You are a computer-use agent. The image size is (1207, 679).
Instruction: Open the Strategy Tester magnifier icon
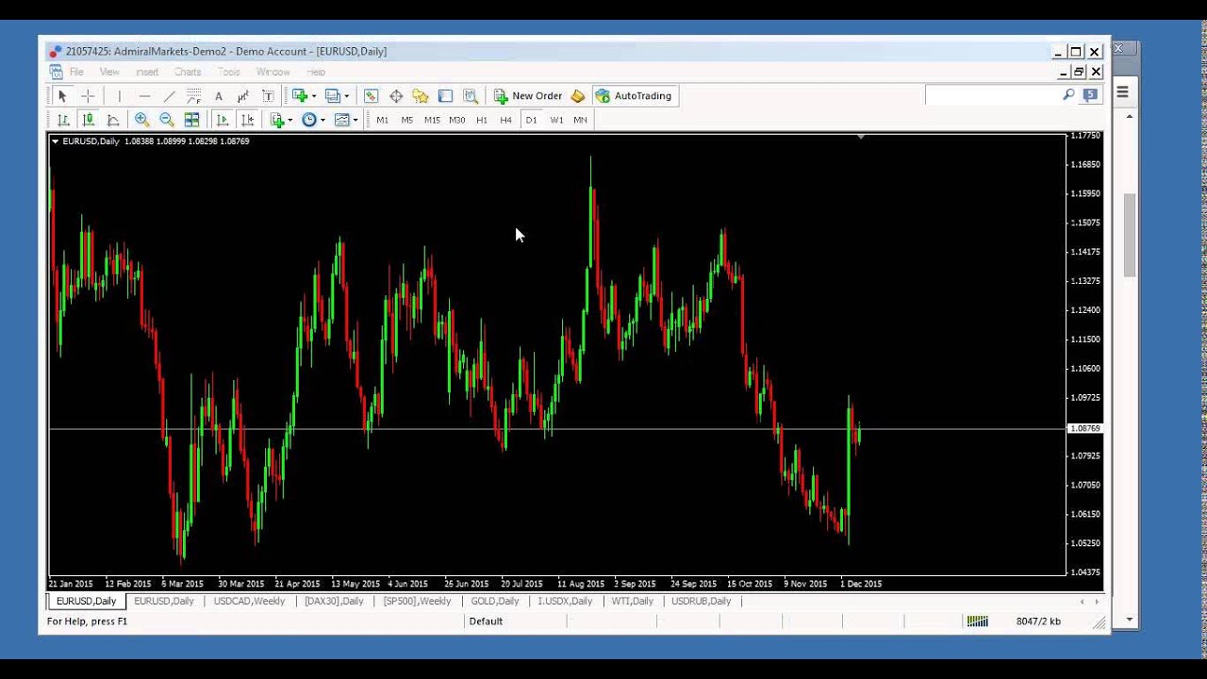(x=471, y=96)
